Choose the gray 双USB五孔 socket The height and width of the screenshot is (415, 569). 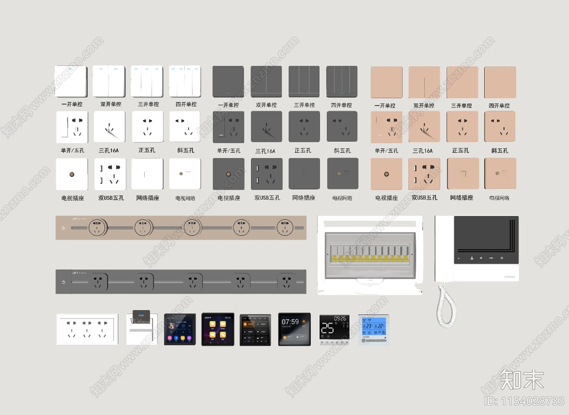click(x=267, y=174)
